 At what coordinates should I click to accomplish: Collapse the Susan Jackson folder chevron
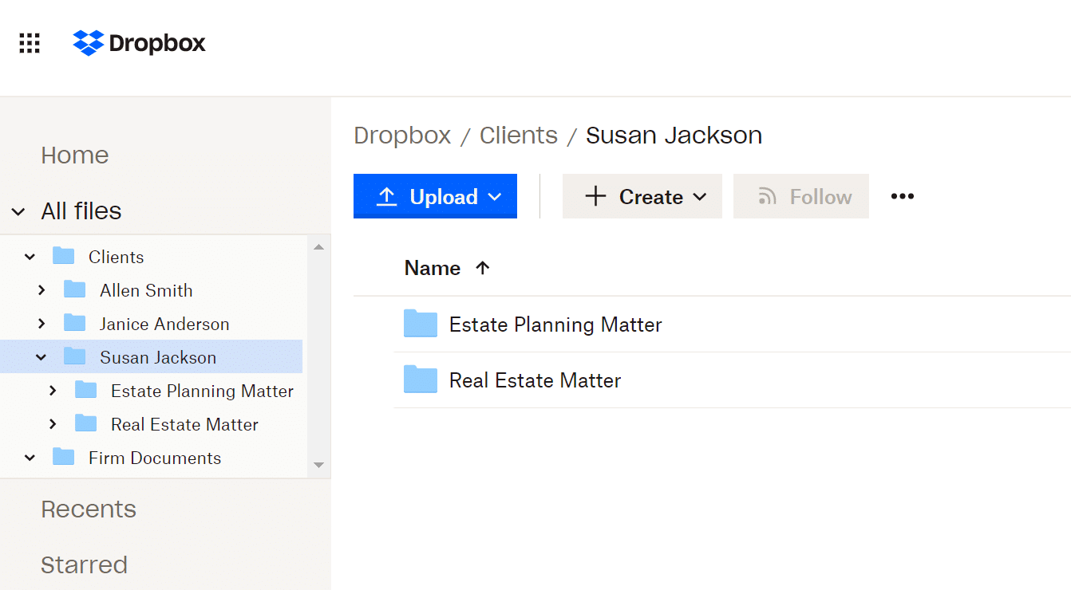[41, 357]
